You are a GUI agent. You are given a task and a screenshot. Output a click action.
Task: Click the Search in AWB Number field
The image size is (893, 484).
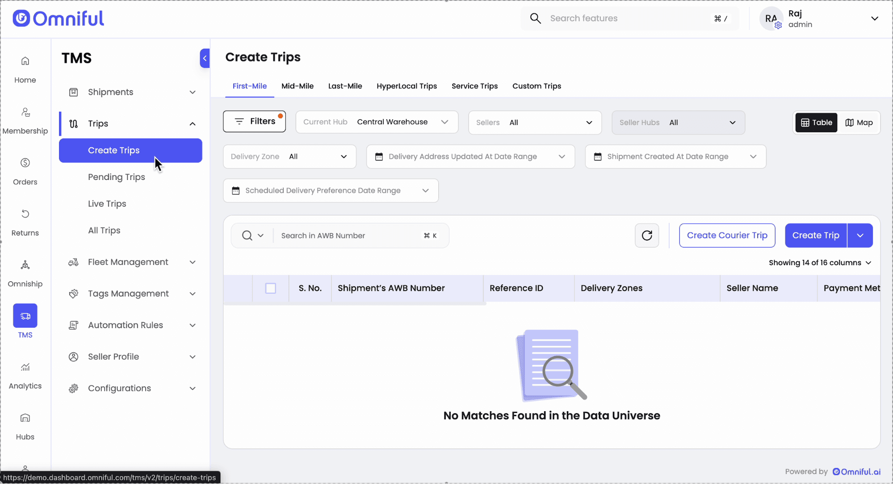pyautogui.click(x=348, y=235)
